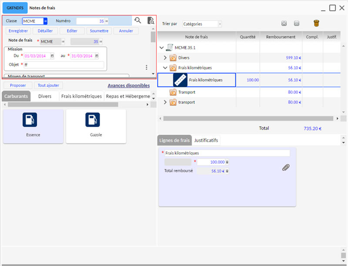Open the Avances disponibles link
Screen dimensions: 348x266
pyautogui.click(x=128, y=86)
